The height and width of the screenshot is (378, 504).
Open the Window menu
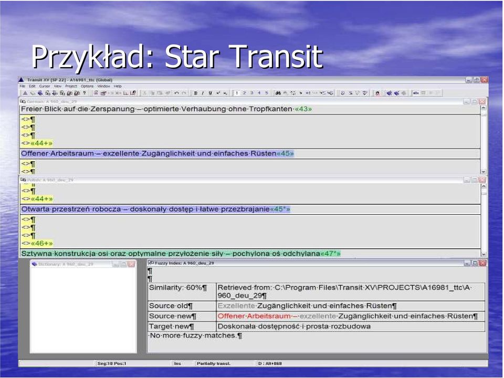tap(103, 86)
